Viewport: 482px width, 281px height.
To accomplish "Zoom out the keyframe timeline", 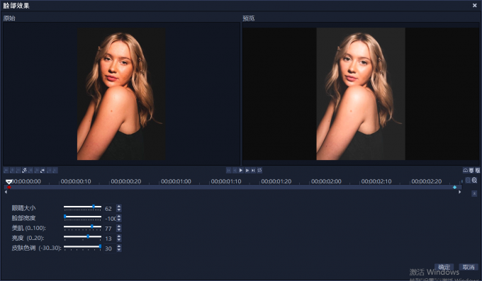I will click(x=468, y=180).
